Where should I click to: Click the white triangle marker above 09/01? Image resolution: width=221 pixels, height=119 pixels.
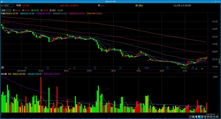point(139,69)
